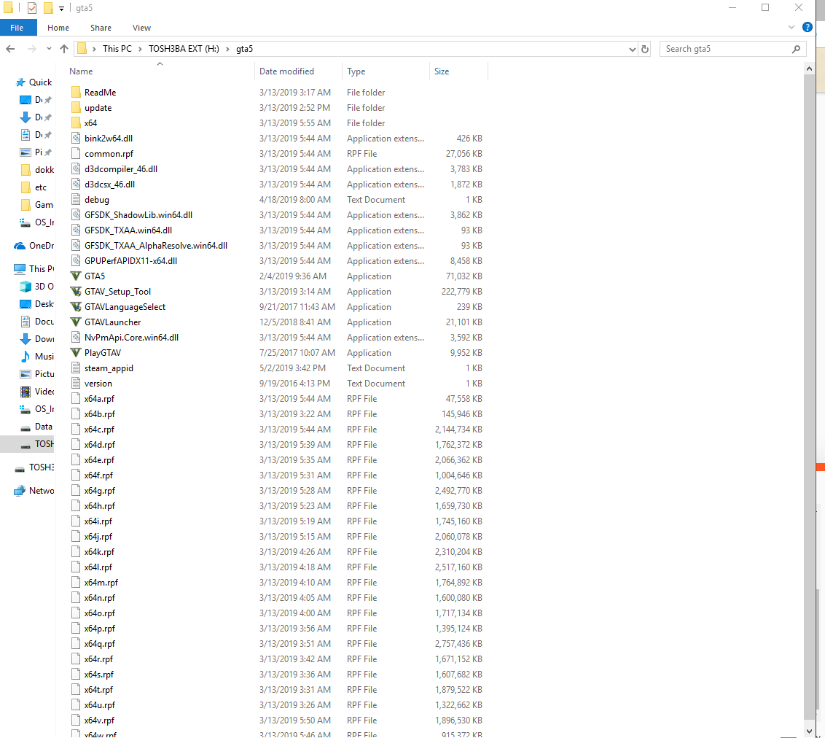Go up one folder level
This screenshot has height=738, width=825.
tap(64, 49)
